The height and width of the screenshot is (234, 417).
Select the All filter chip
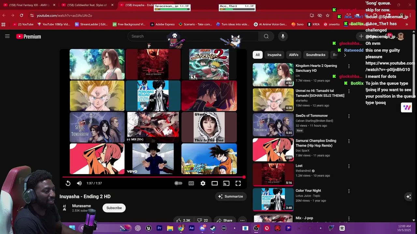pos(257,55)
